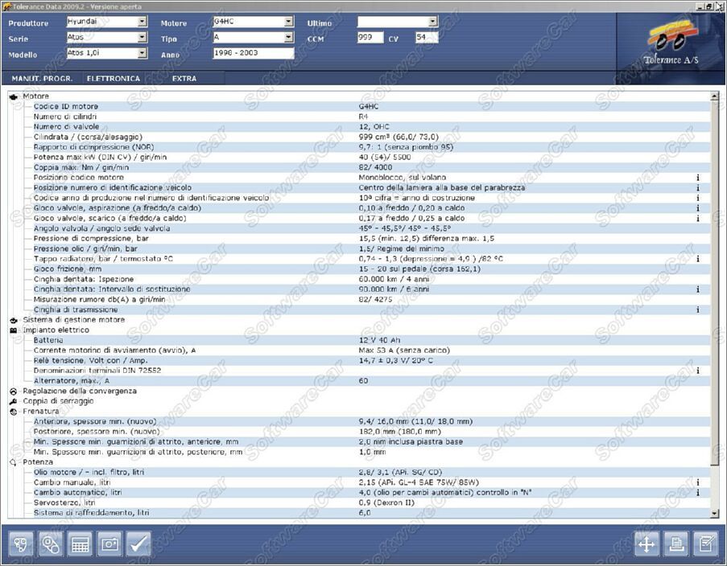727x566 pixels.
Task: Open the Produttore dropdown showing Hyundai
Action: pyautogui.click(x=143, y=23)
